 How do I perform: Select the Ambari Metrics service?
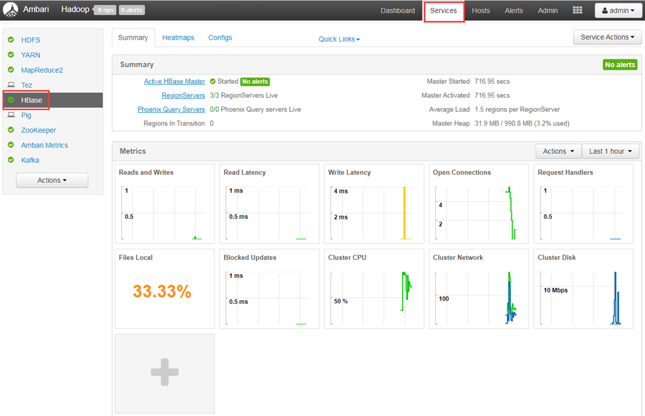click(44, 145)
